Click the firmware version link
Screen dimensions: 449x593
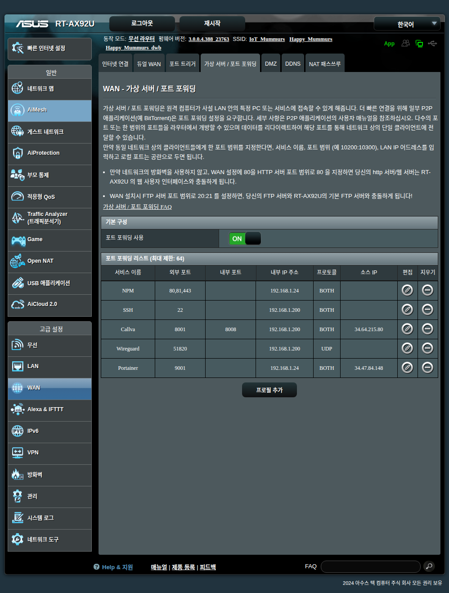(209, 40)
